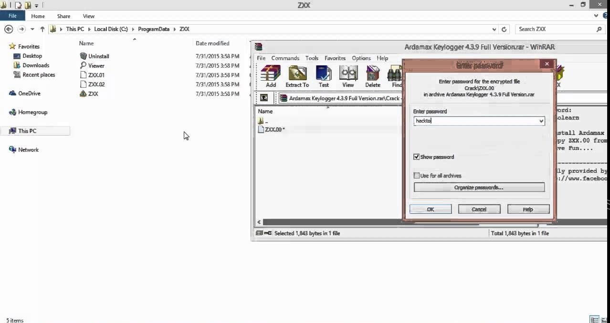The width and height of the screenshot is (610, 323).
Task: Click the Explorer Forward arrow
Action: 21,29
